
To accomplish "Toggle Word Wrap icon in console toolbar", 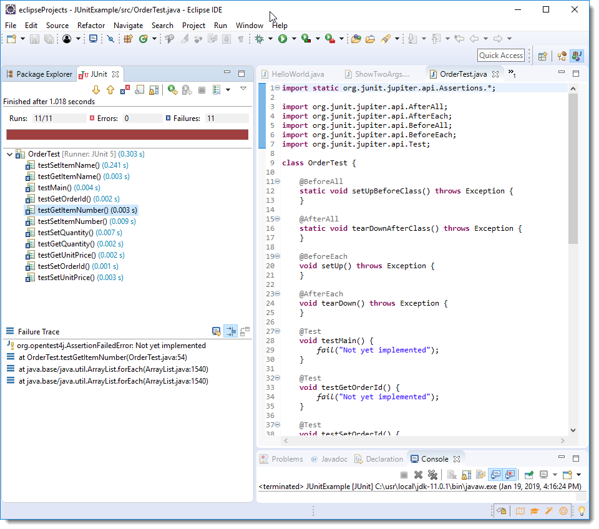I will [x=480, y=474].
